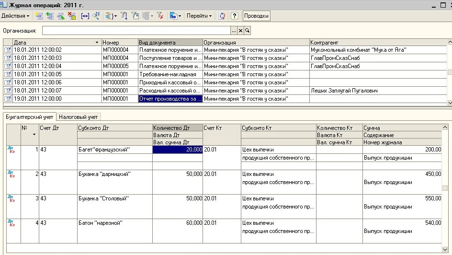Click the ellipsis select button for Организация
452x255 pixels.
click(x=234, y=31)
